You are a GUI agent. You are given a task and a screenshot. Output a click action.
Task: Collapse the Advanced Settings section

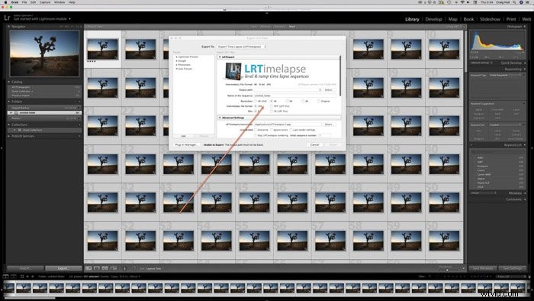point(220,118)
